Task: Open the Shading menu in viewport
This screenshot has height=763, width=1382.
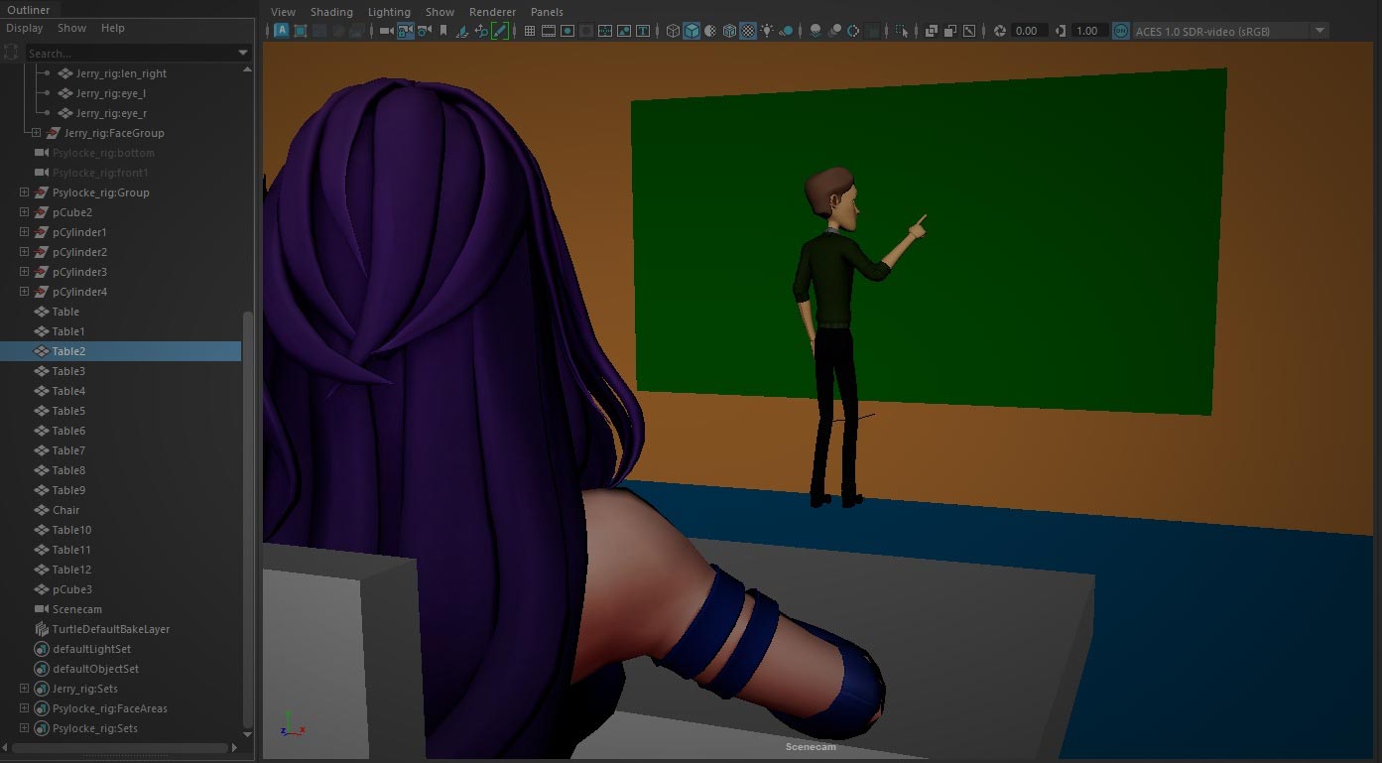Action: 331,12
